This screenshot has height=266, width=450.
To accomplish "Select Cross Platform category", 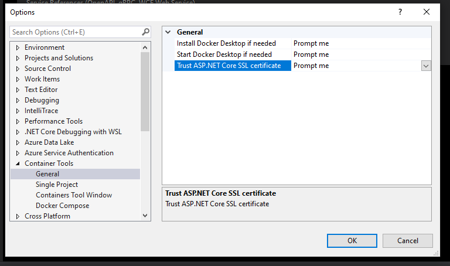I will pyautogui.click(x=47, y=216).
